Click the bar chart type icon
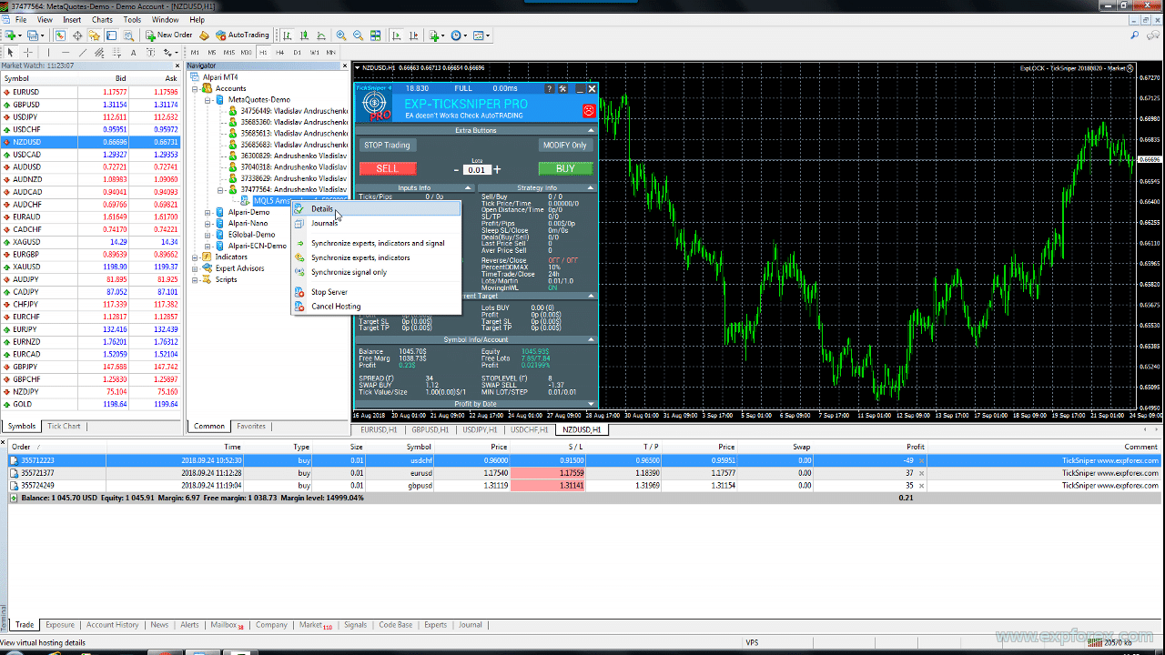The height and width of the screenshot is (655, 1165). (x=288, y=35)
